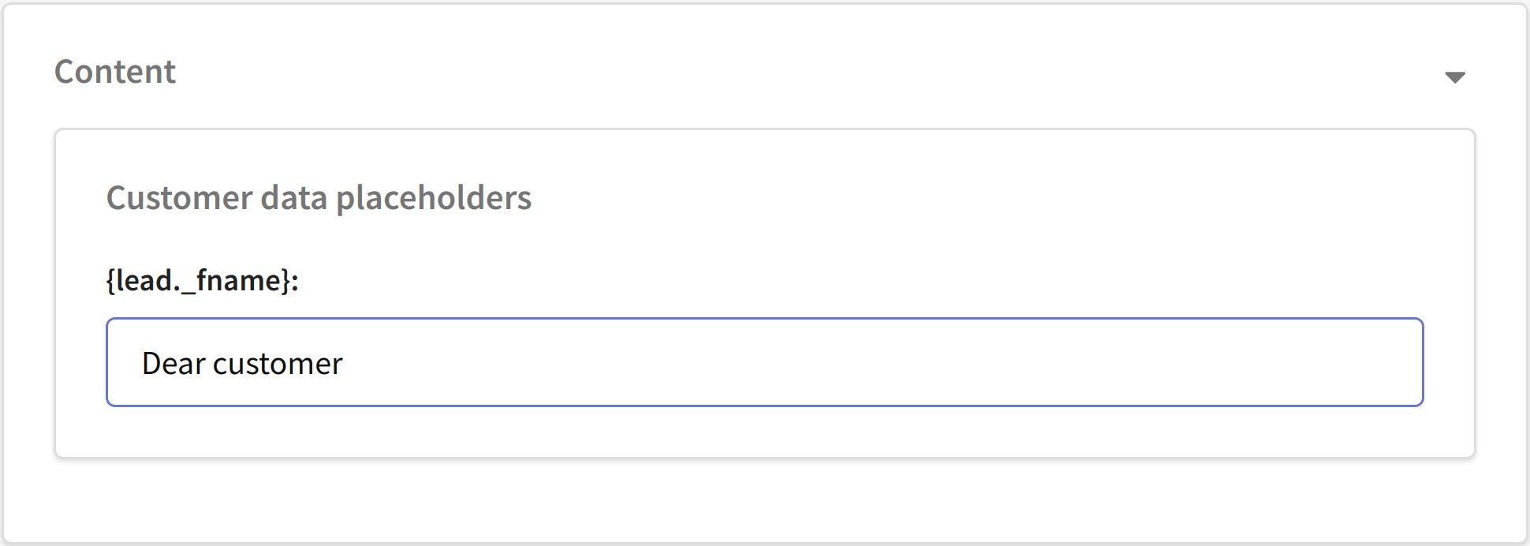
Task: Click the word 'placeholders' in the card heading
Action: 434,198
